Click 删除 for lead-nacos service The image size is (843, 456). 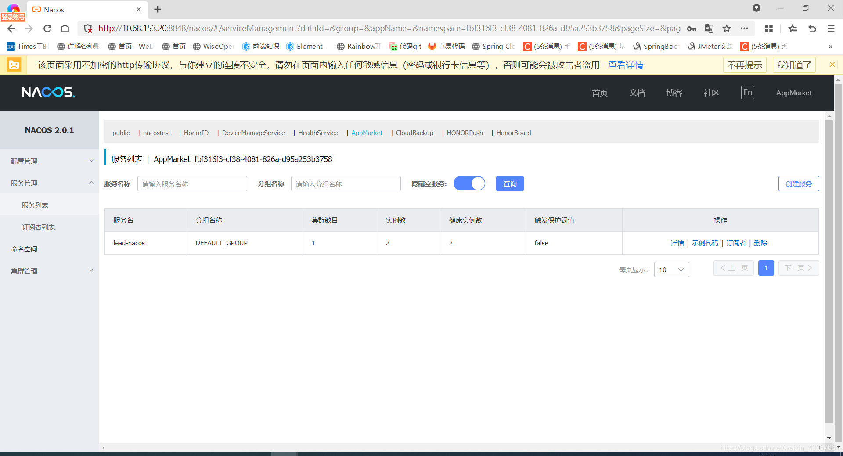click(x=760, y=243)
